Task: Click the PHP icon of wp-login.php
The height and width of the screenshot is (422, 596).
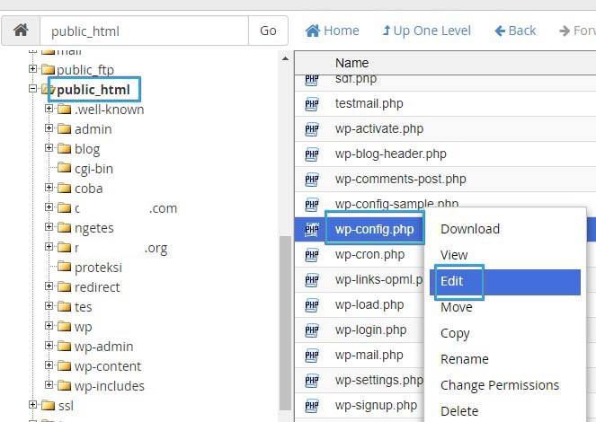Action: tap(312, 330)
